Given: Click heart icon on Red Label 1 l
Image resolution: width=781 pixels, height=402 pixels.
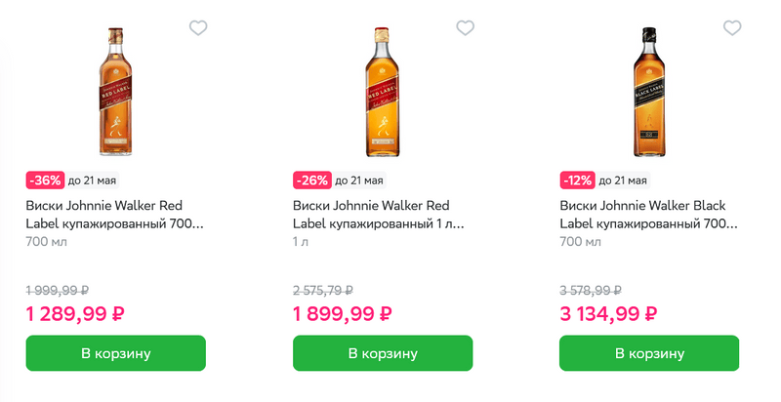Looking at the screenshot, I should pyautogui.click(x=466, y=28).
